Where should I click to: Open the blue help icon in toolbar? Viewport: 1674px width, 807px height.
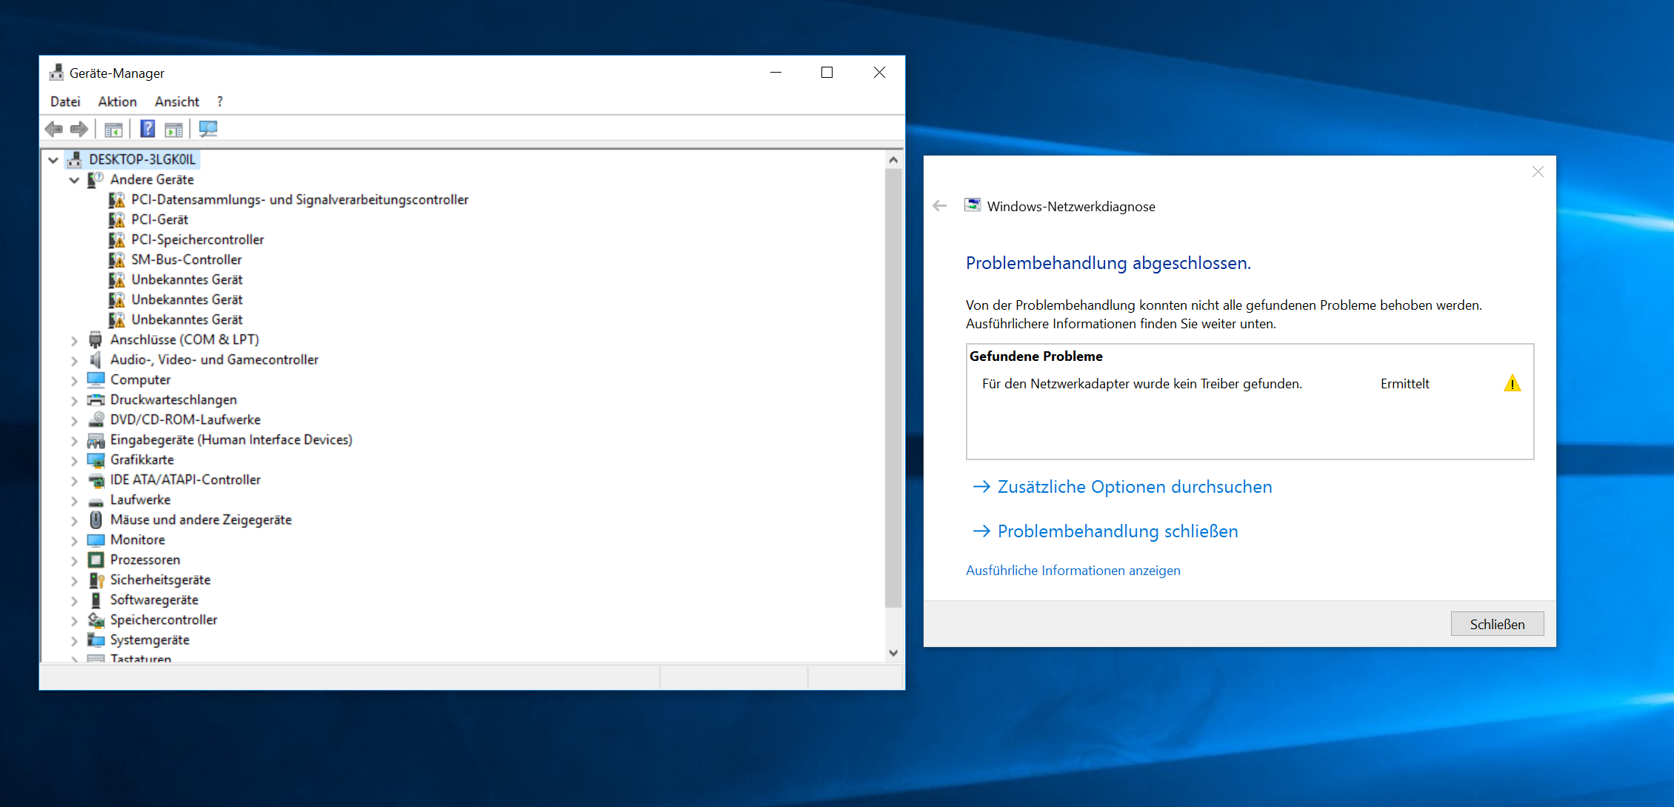[147, 129]
